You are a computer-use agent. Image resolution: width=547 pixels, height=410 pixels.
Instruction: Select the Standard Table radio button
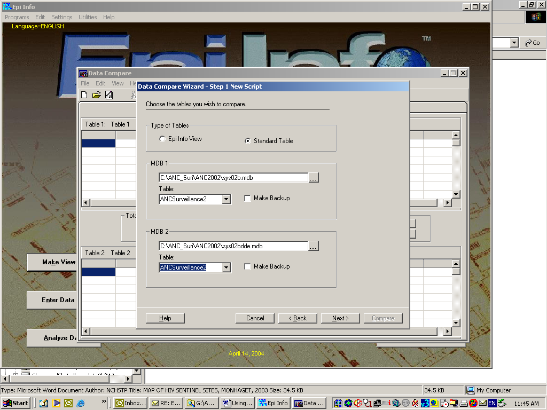pos(248,141)
